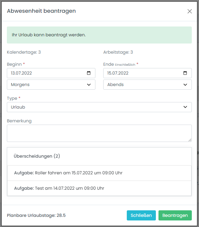Open the calendar picker for Ende date

(x=185, y=73)
